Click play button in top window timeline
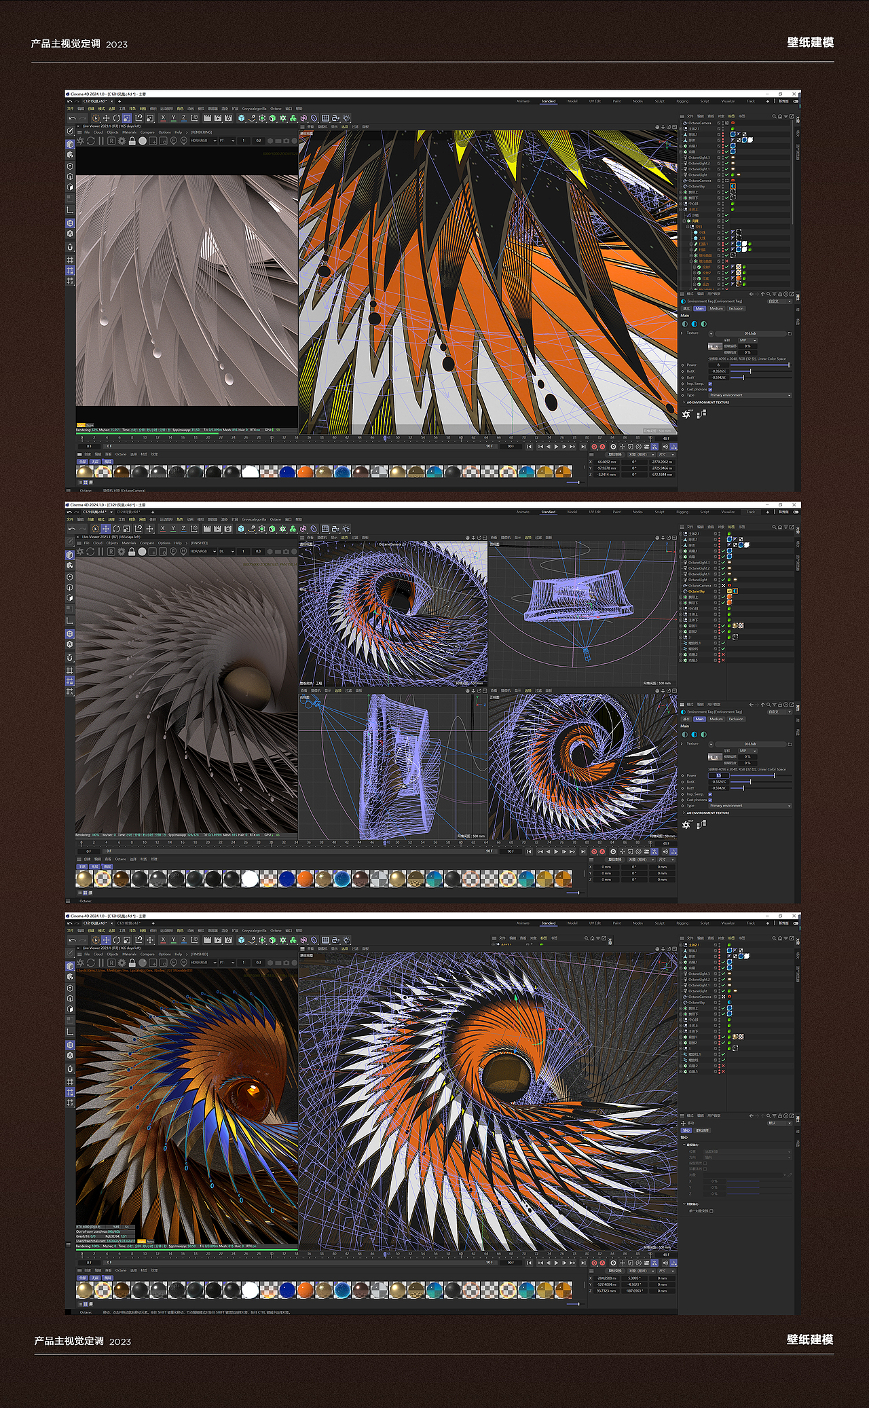869x1408 pixels. click(x=557, y=447)
